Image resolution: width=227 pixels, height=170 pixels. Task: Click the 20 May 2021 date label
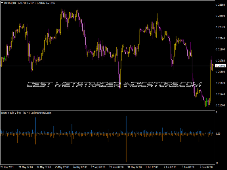coord(7,167)
